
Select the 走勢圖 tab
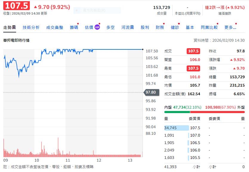[x=10, y=27]
